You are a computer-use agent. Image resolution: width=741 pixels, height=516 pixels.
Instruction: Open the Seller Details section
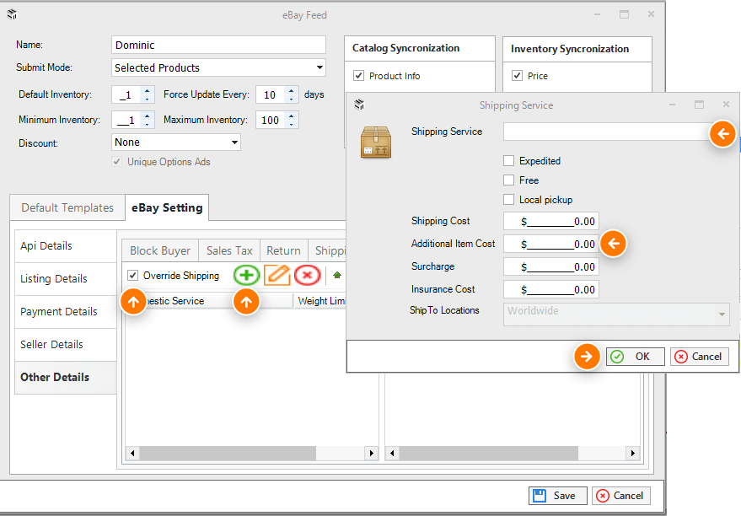click(x=66, y=345)
